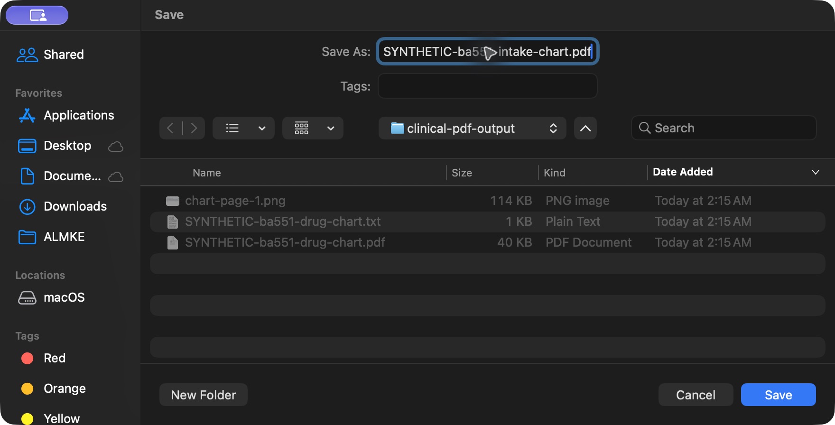Open Applications in Favorites

pos(66,115)
